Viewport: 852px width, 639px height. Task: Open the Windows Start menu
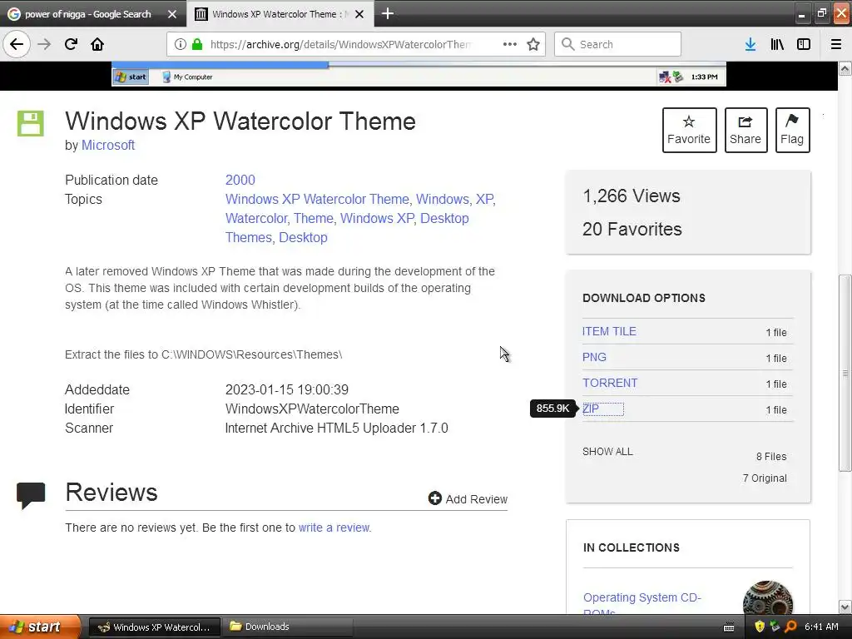point(39,627)
